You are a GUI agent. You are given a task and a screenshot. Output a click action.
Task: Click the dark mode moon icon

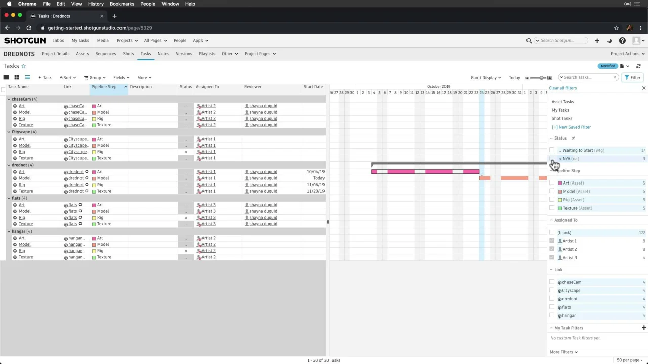[610, 41]
